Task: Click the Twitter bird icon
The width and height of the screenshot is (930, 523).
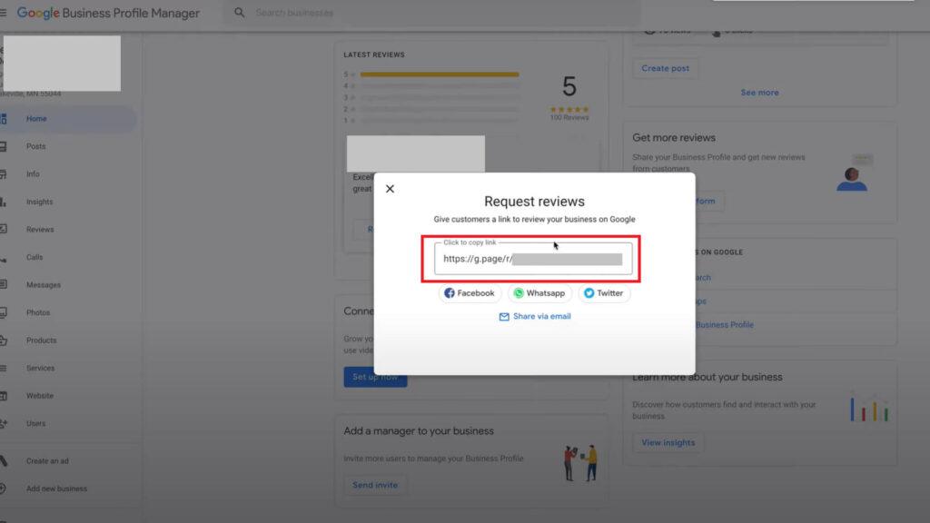Action: click(x=589, y=293)
